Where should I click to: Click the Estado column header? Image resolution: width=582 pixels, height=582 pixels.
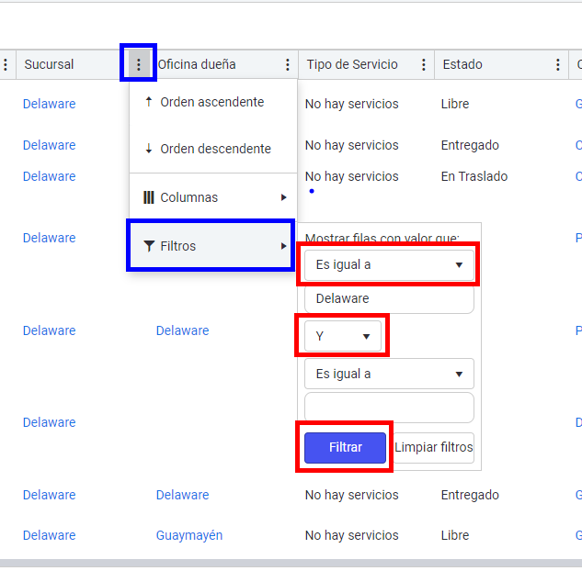pyautogui.click(x=462, y=64)
